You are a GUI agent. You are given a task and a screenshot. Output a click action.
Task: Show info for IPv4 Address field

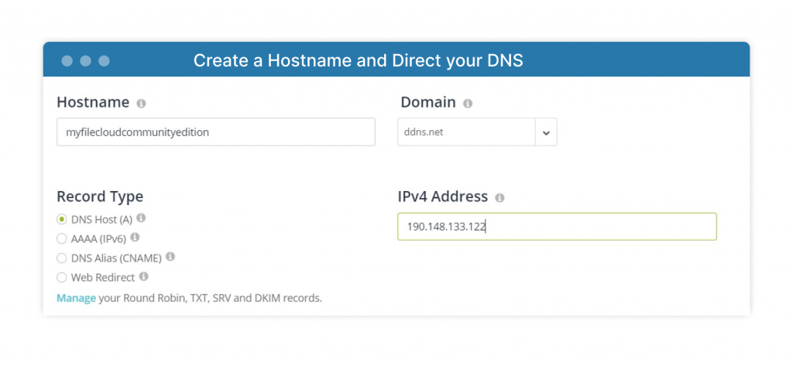click(x=499, y=197)
